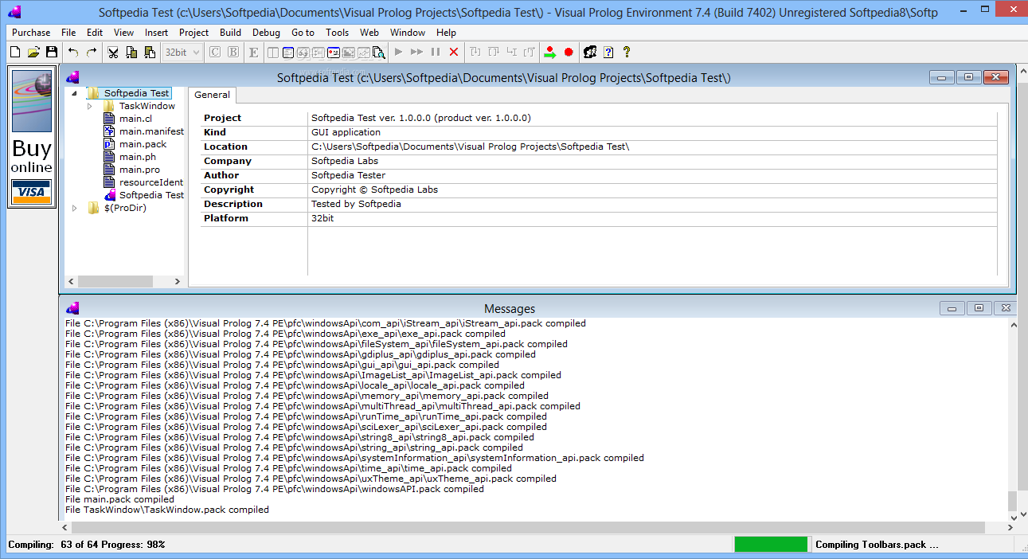Click Messages window vertical scrollbar

point(1013,420)
